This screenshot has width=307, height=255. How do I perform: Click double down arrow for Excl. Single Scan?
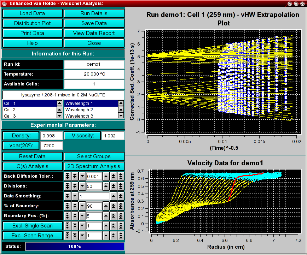point(75,226)
